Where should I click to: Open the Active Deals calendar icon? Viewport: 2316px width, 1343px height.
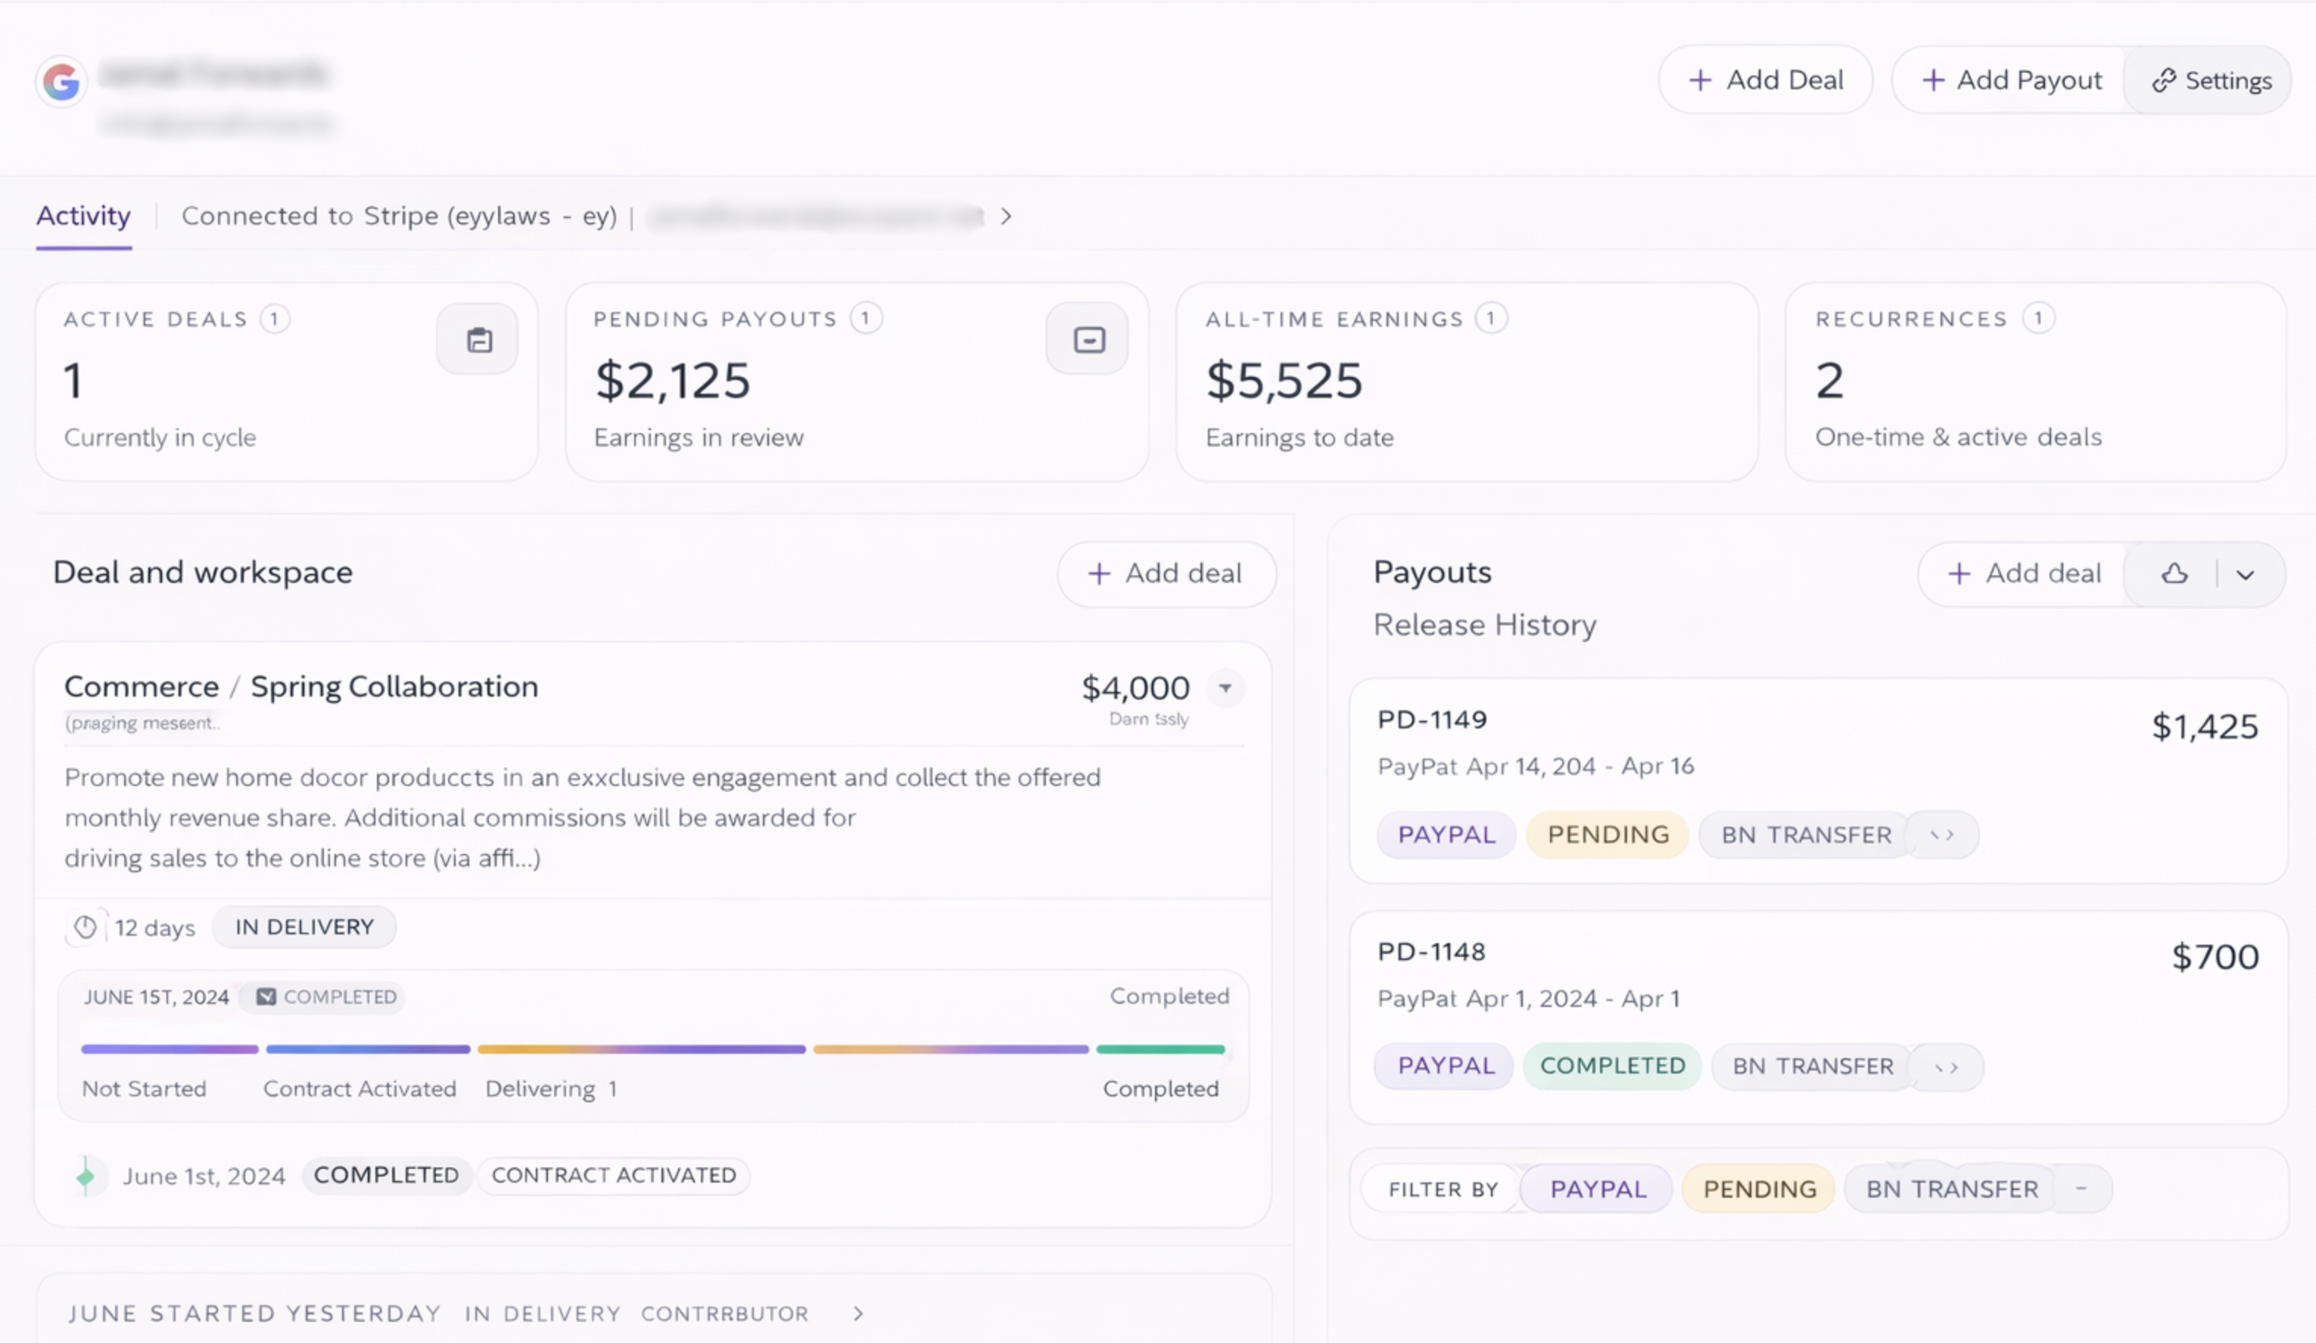[x=478, y=340]
